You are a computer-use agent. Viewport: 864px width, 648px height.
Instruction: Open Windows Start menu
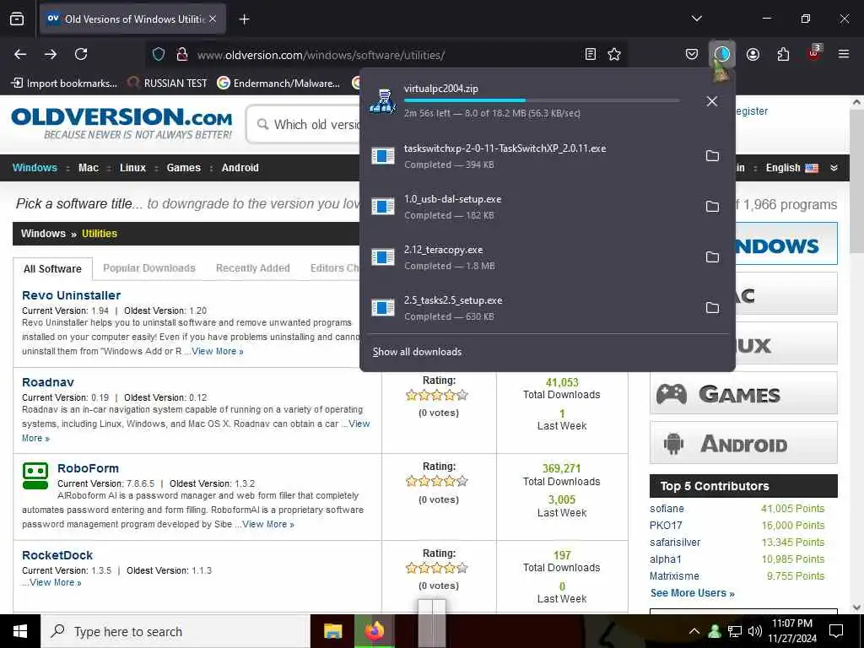(x=20, y=631)
